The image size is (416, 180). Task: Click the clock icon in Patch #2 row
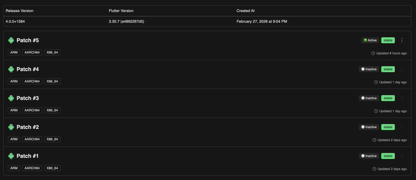pyautogui.click(x=374, y=140)
